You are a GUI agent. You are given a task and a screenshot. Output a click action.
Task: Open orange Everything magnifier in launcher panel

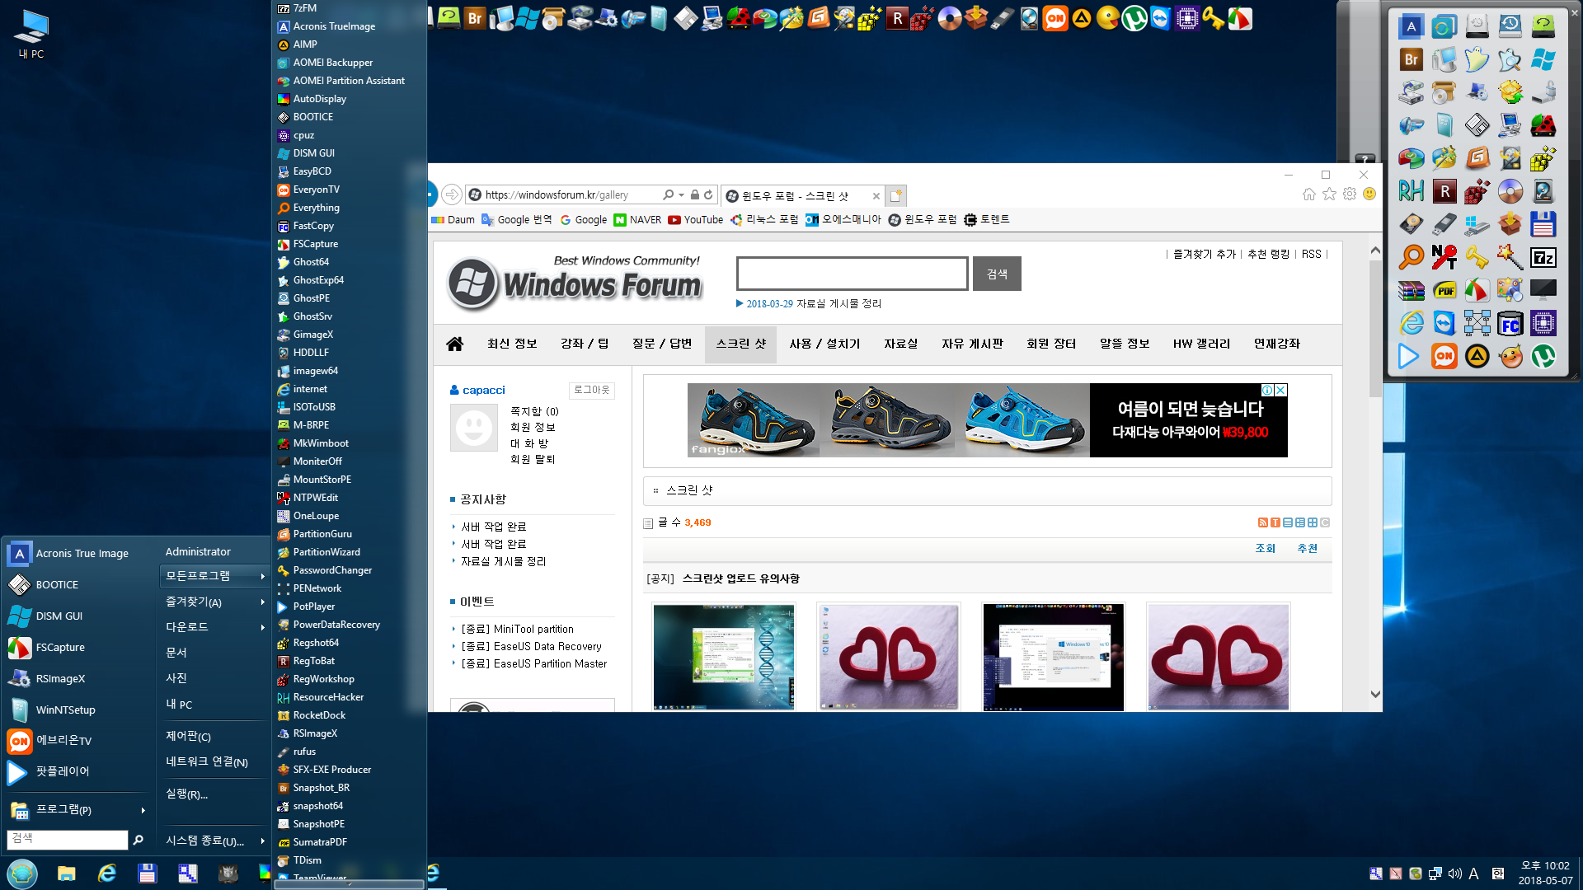click(x=1411, y=257)
